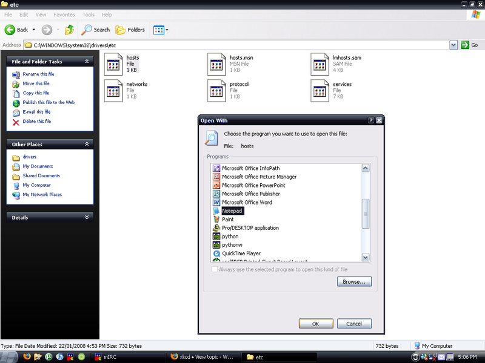Open My Documents link
The width and height of the screenshot is (485, 363).
(38, 166)
